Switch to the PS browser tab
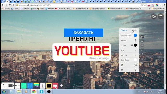The image size is (167, 94). tap(69, 2)
